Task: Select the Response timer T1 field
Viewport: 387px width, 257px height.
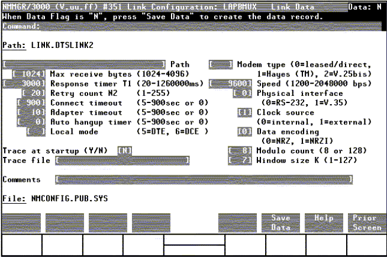Action: coord(24,83)
